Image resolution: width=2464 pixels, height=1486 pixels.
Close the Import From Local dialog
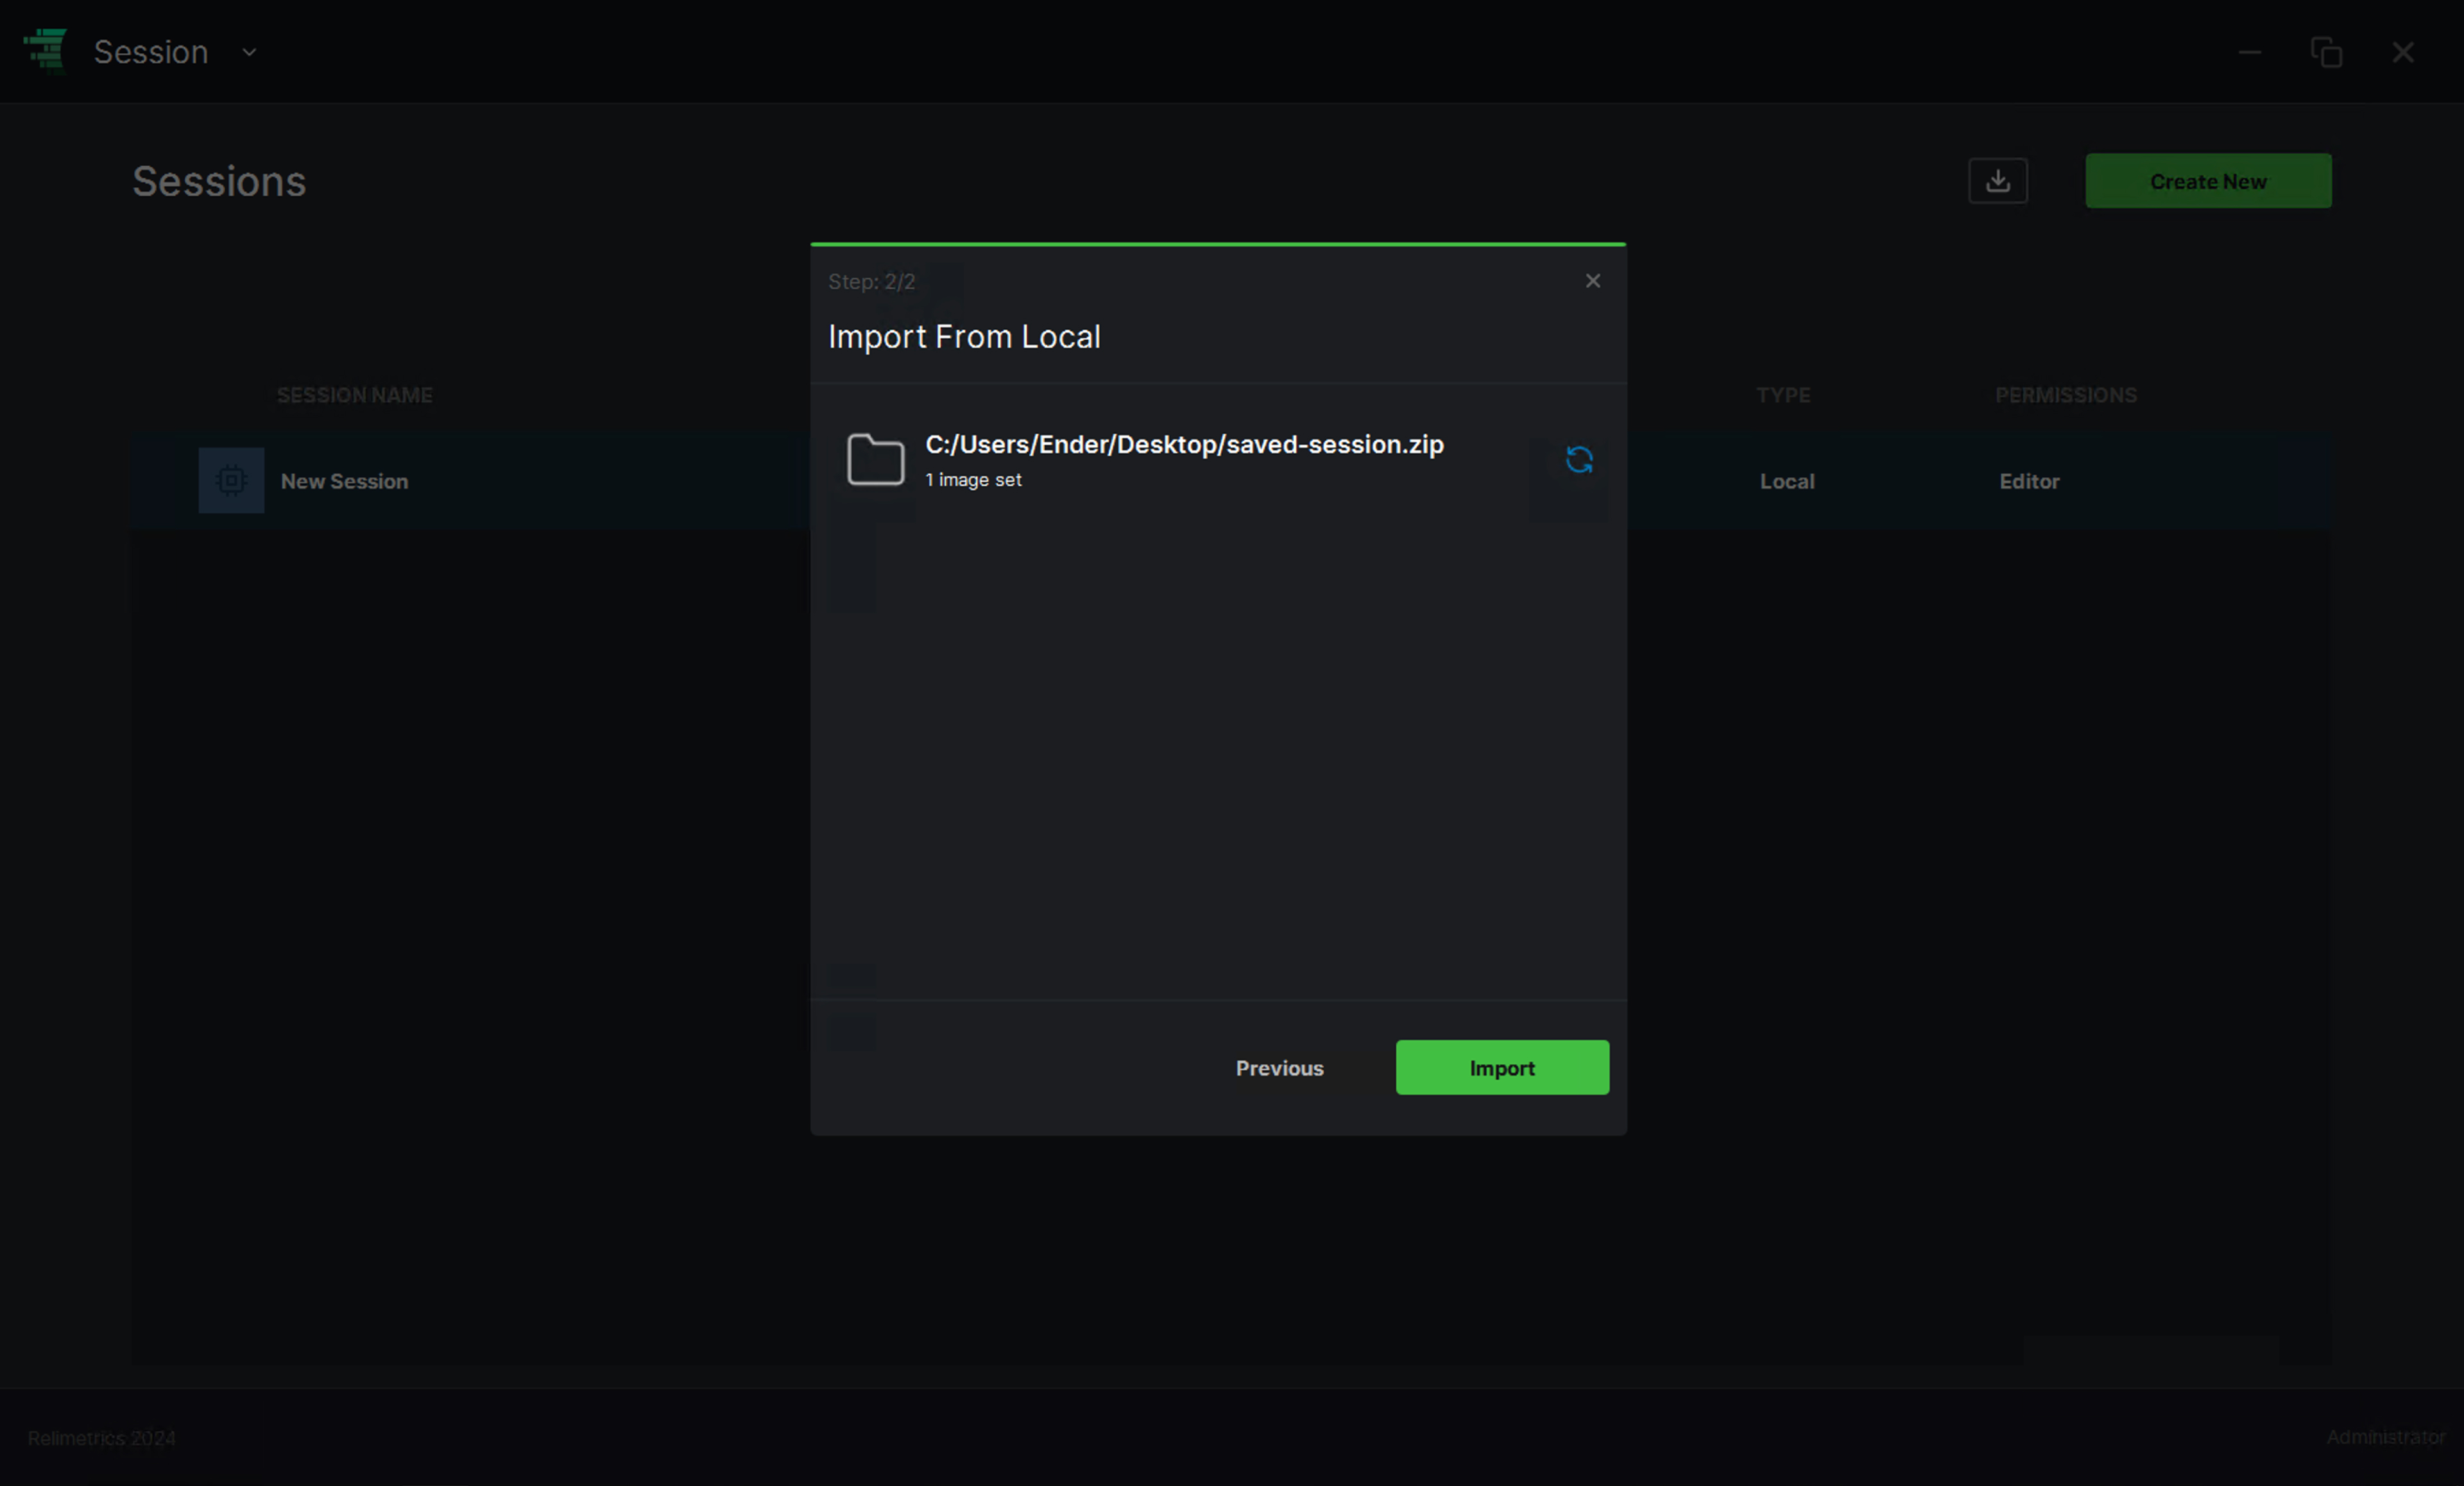pyautogui.click(x=1593, y=281)
